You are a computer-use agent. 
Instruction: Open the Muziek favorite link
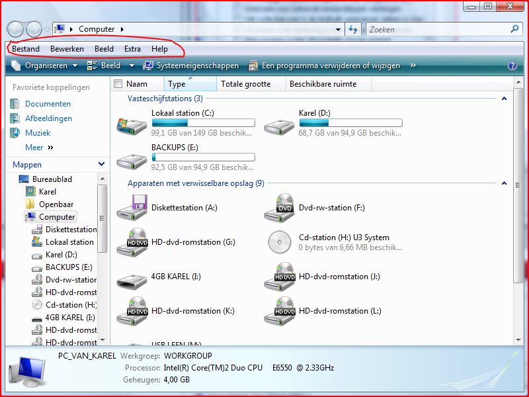(37, 132)
